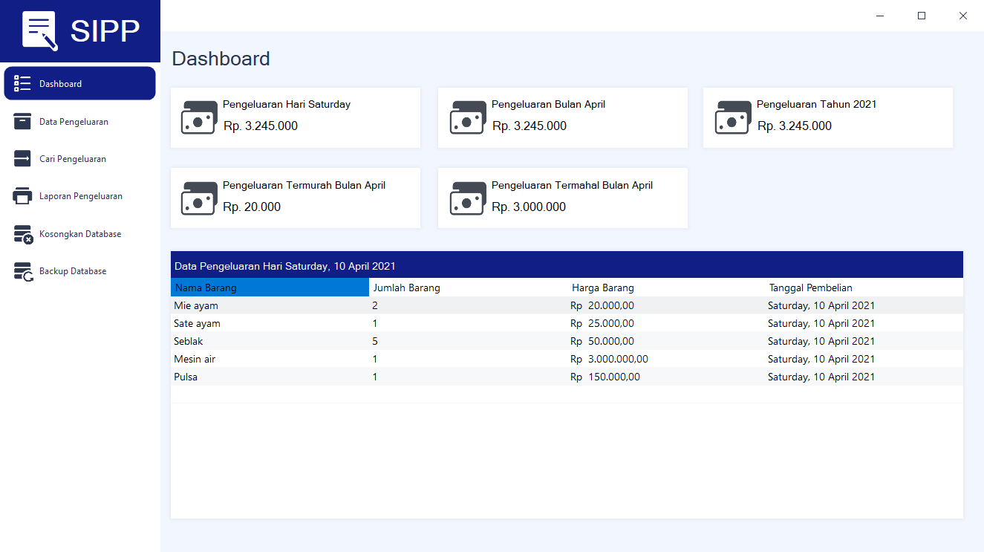This screenshot has width=984, height=552.
Task: Click money icon on Pengeluaran Termurah card
Action: [199, 198]
